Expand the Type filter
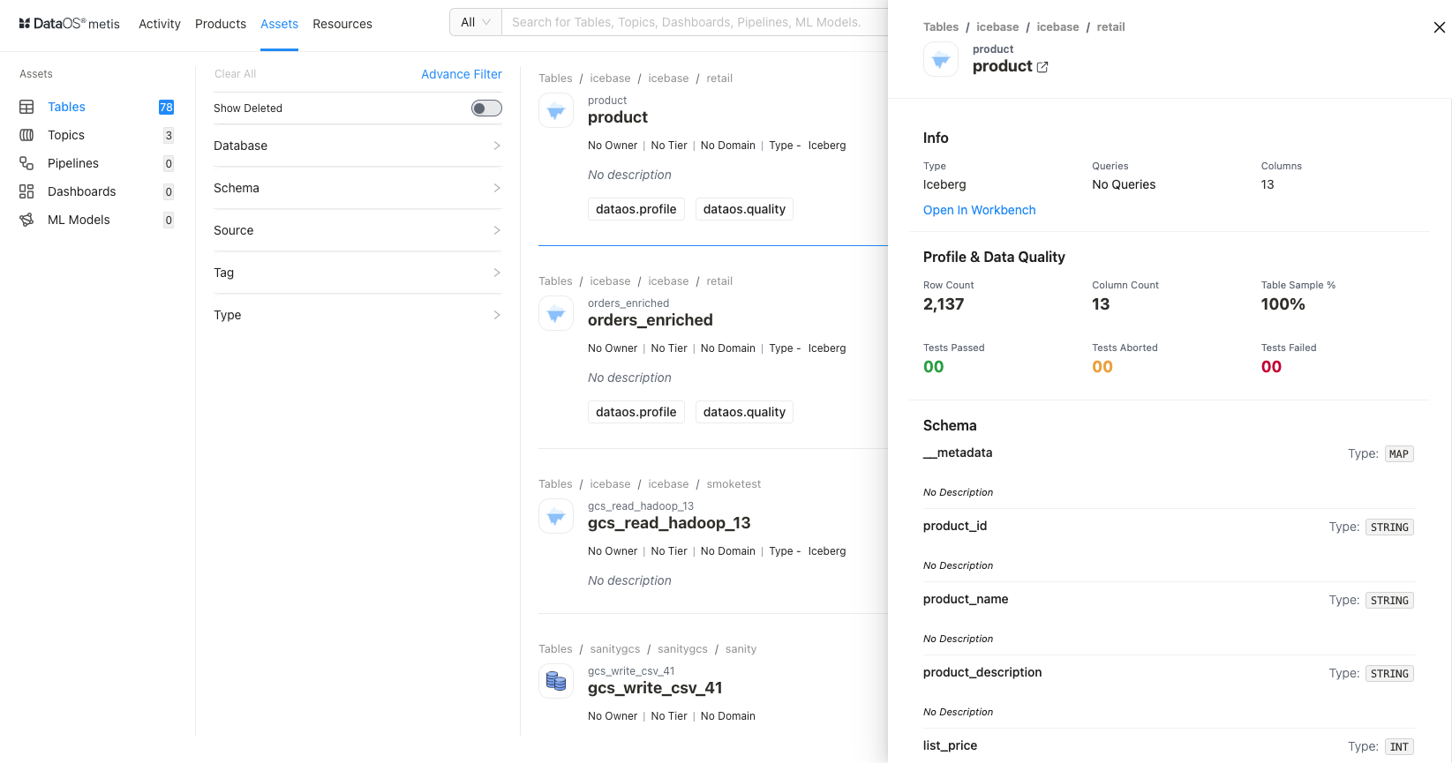Screen dimensions: 1452x763 [357, 315]
